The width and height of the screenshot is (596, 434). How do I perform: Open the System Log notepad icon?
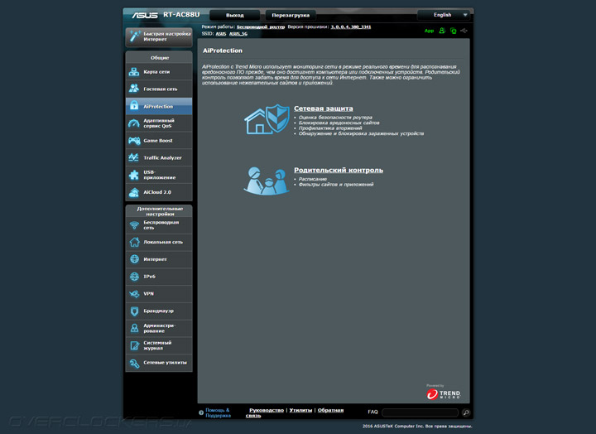click(134, 345)
